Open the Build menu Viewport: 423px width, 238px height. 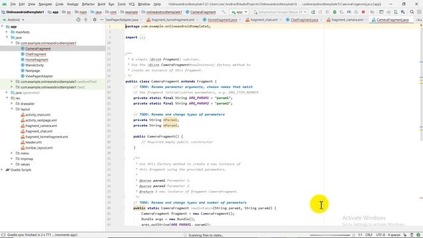[101, 4]
